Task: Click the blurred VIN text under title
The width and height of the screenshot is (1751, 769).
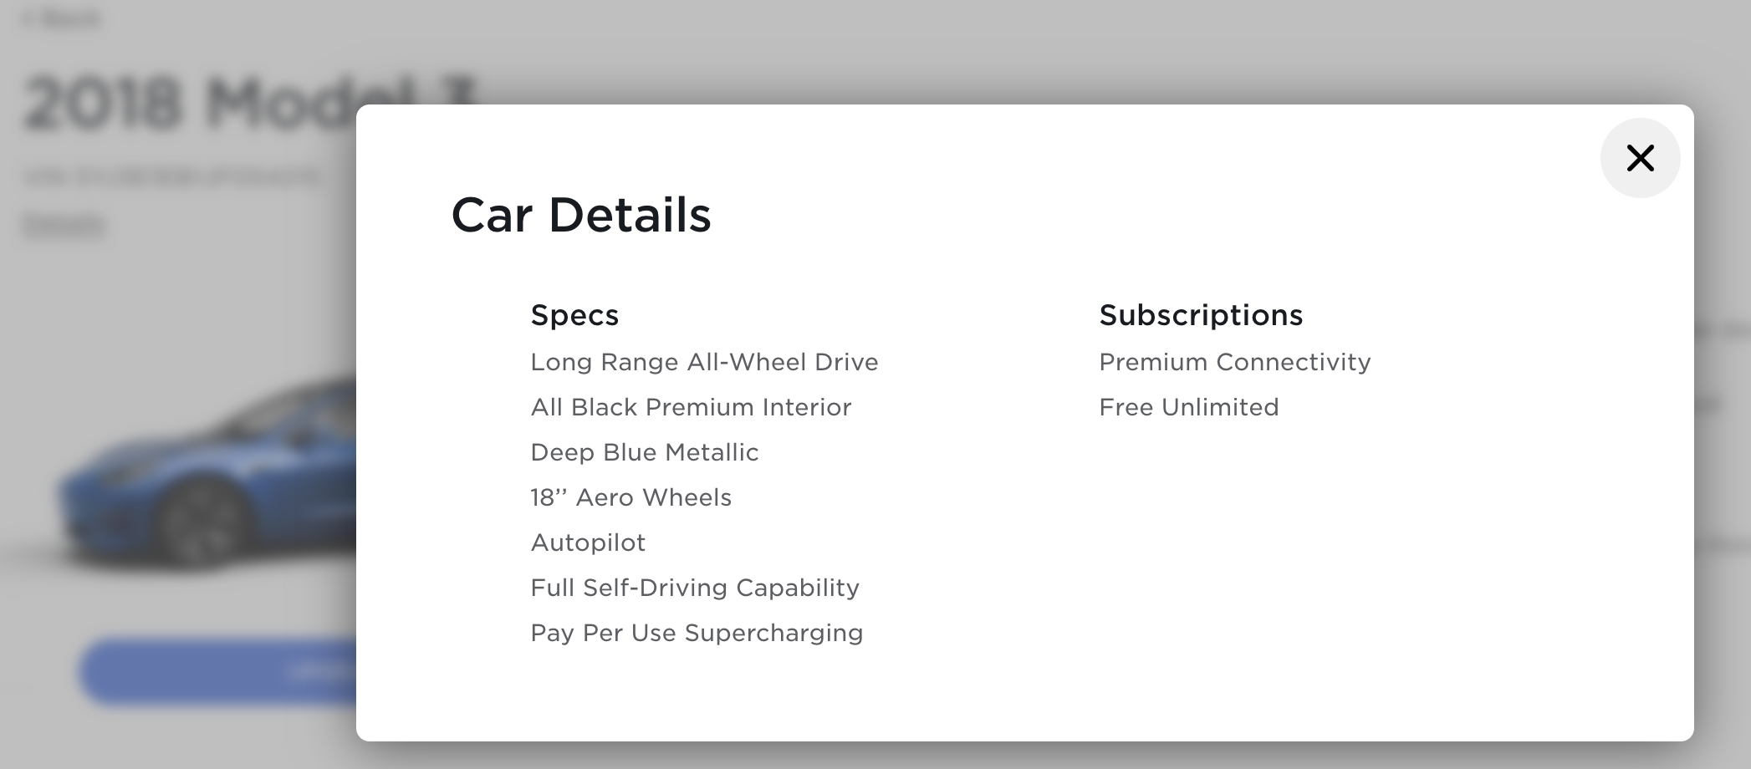Action: click(x=171, y=176)
